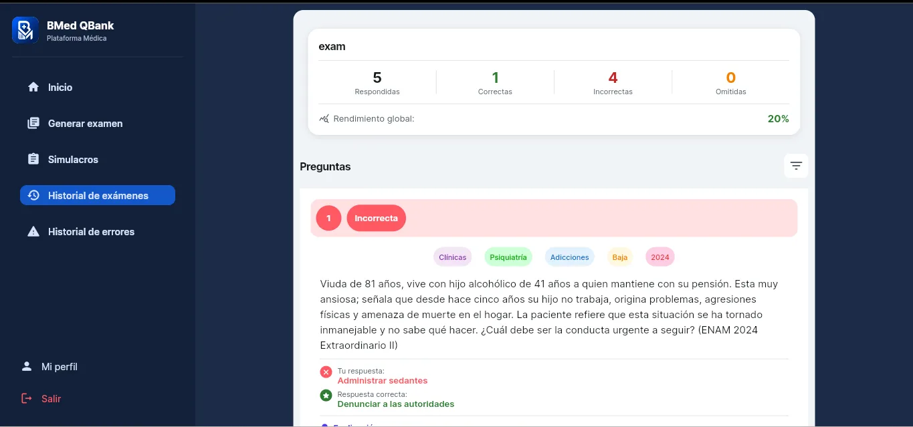The image size is (913, 427).
Task: Open the Preguntas filter icon
Action: [x=796, y=166]
